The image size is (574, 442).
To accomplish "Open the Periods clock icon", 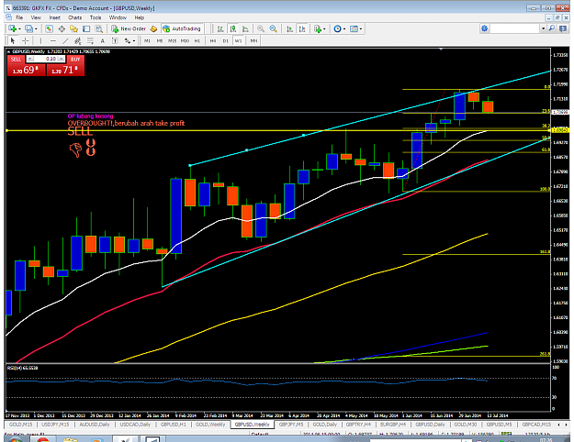I will coord(337,28).
